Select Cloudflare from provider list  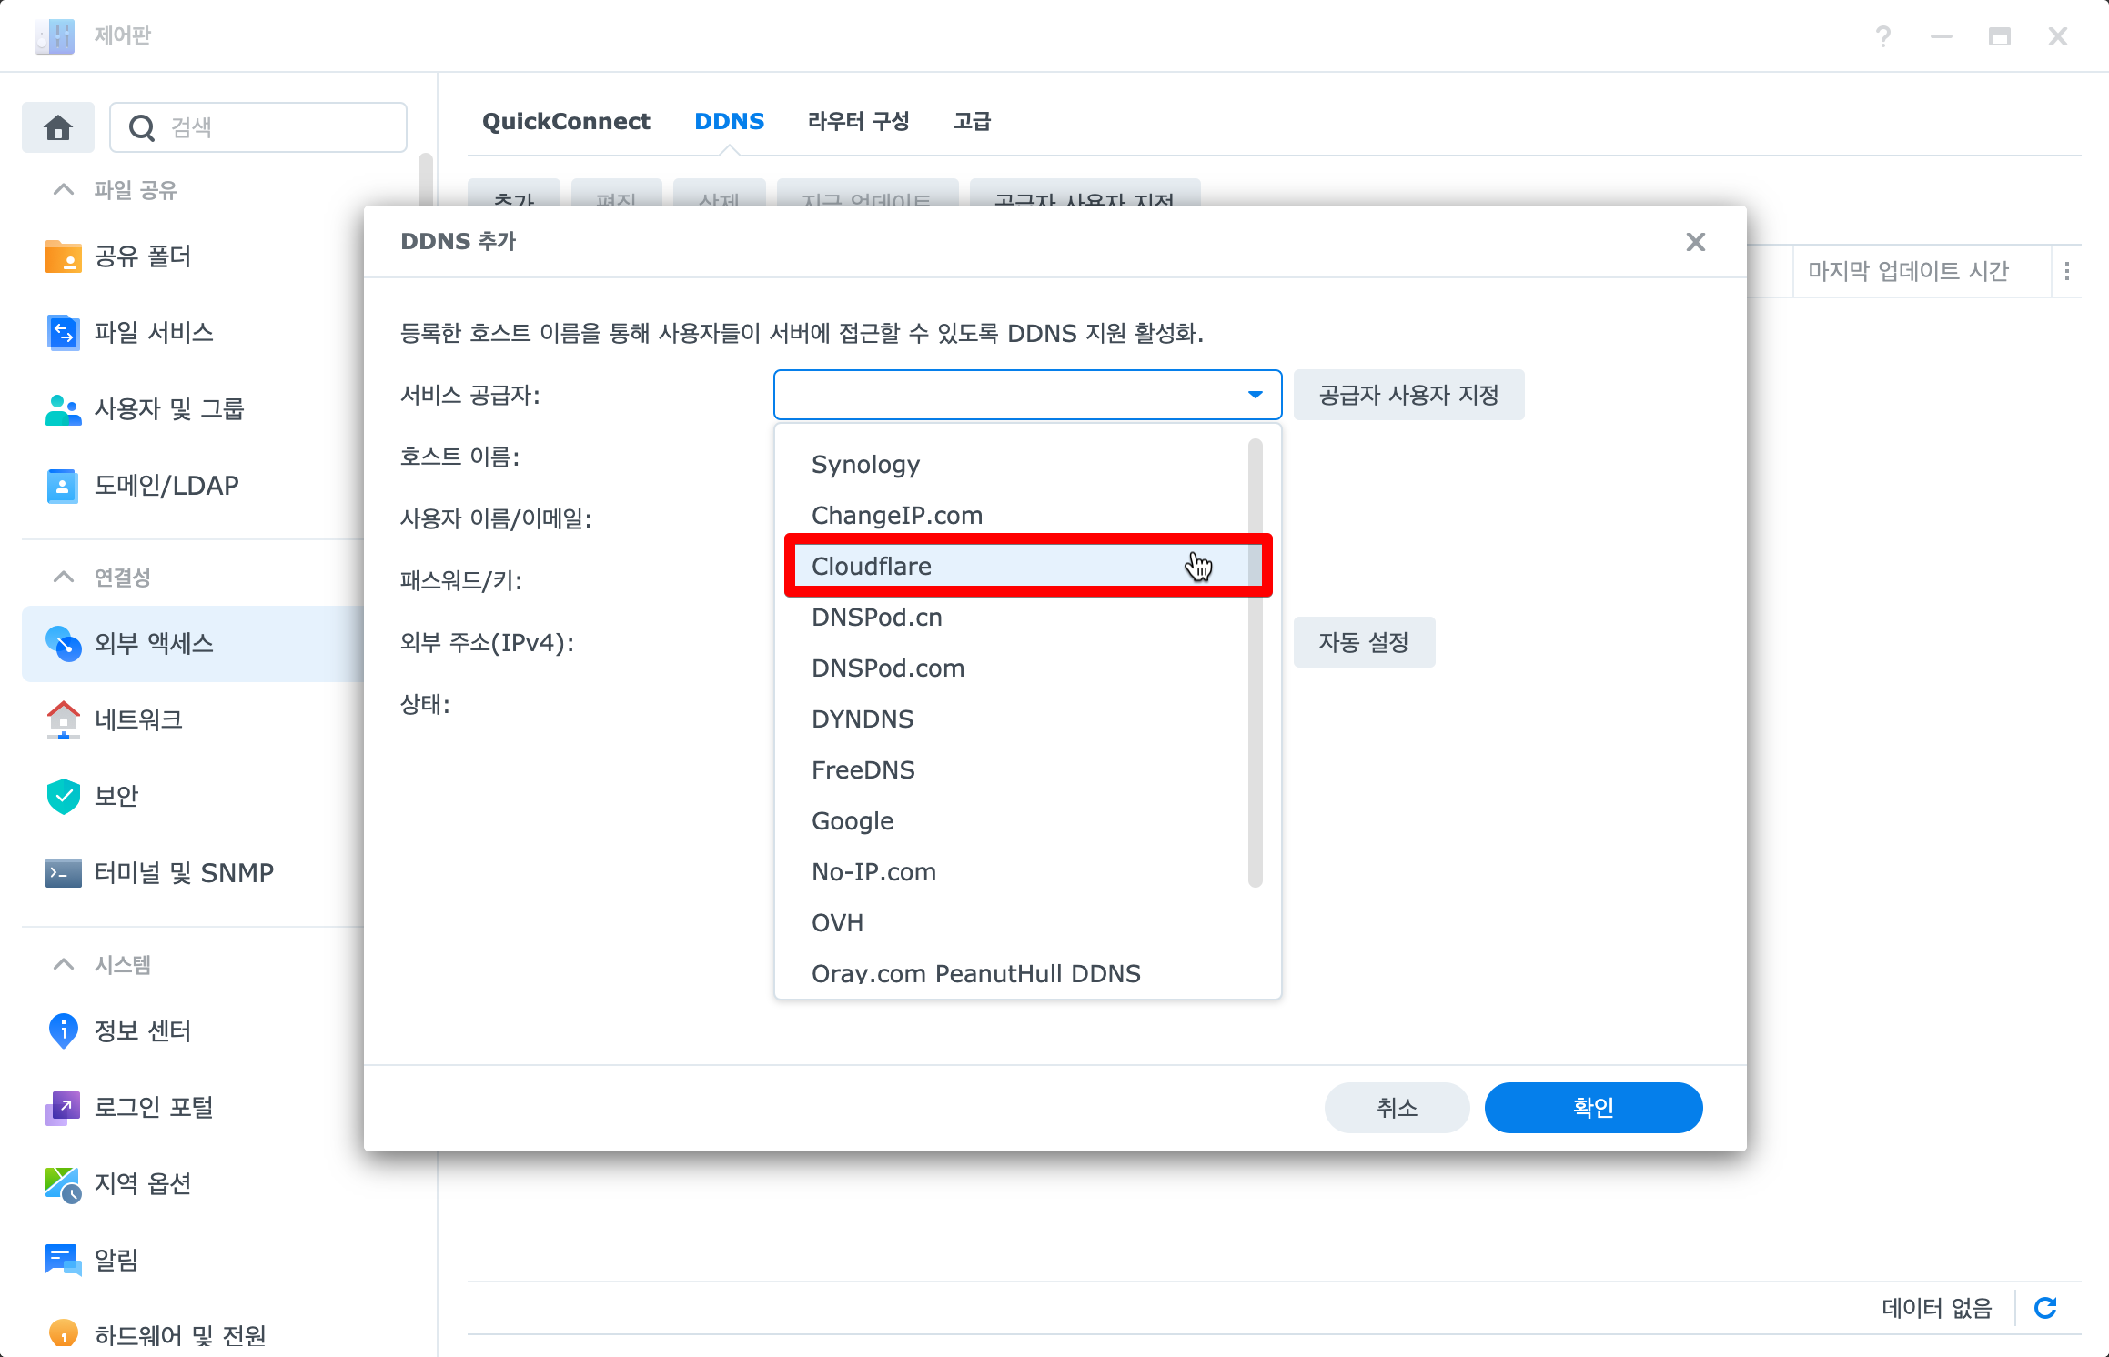point(872,566)
